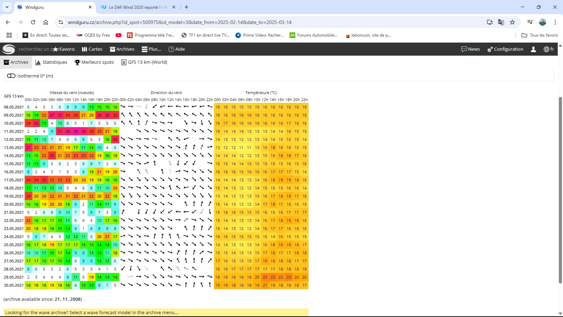
Task: Expand the Plus... menu
Action: point(151,49)
